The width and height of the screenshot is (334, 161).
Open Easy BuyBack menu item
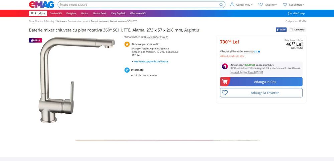[x=118, y=13]
